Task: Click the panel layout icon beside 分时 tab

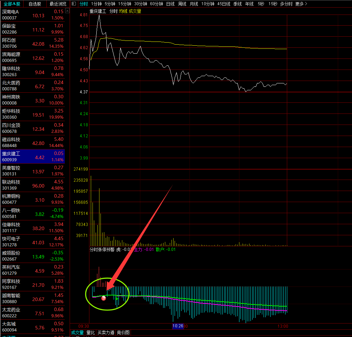Action: click(x=73, y=4)
